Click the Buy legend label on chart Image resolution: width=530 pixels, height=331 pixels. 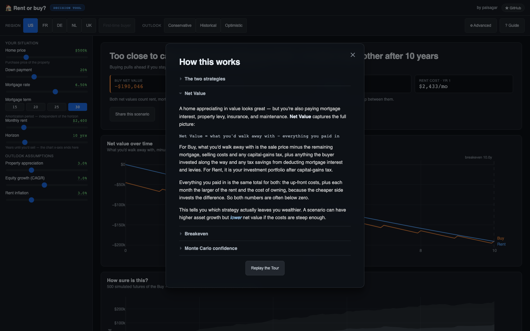501,238
